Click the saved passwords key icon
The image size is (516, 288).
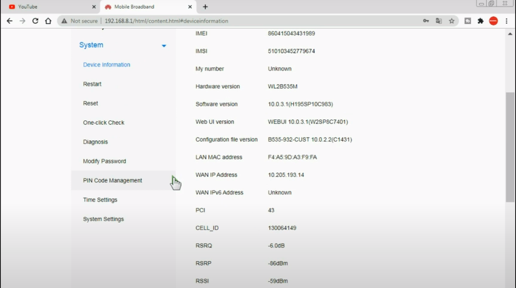pos(426,21)
